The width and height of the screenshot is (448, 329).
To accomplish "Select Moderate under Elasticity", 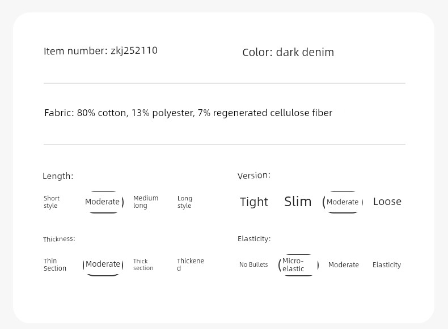I will [x=344, y=265].
